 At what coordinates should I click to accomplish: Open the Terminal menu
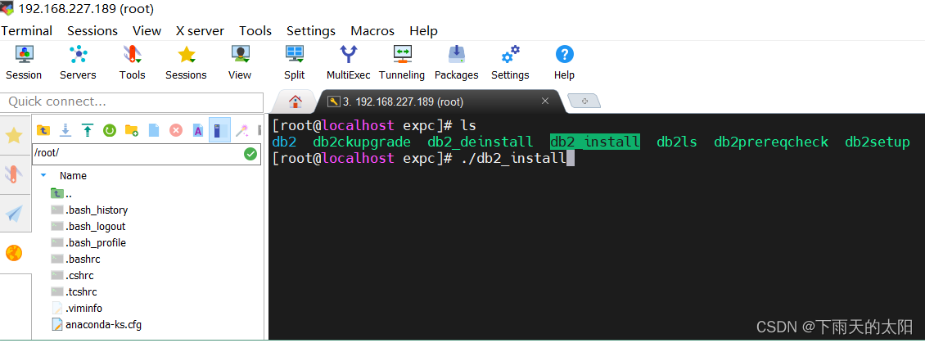[x=26, y=31]
